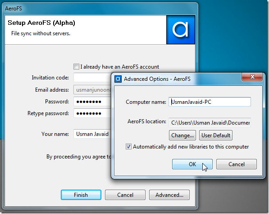Click the OK button in Advanced Options
The image size is (269, 214).
click(192, 164)
